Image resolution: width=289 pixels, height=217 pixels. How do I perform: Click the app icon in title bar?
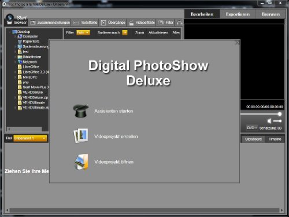pos(4,4)
